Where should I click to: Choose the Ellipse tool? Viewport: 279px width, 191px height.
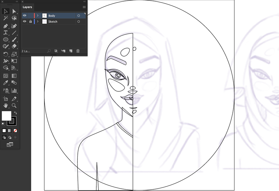(6, 40)
